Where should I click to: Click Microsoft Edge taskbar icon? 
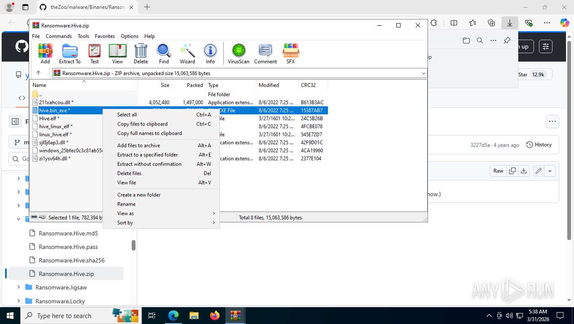[173, 316]
